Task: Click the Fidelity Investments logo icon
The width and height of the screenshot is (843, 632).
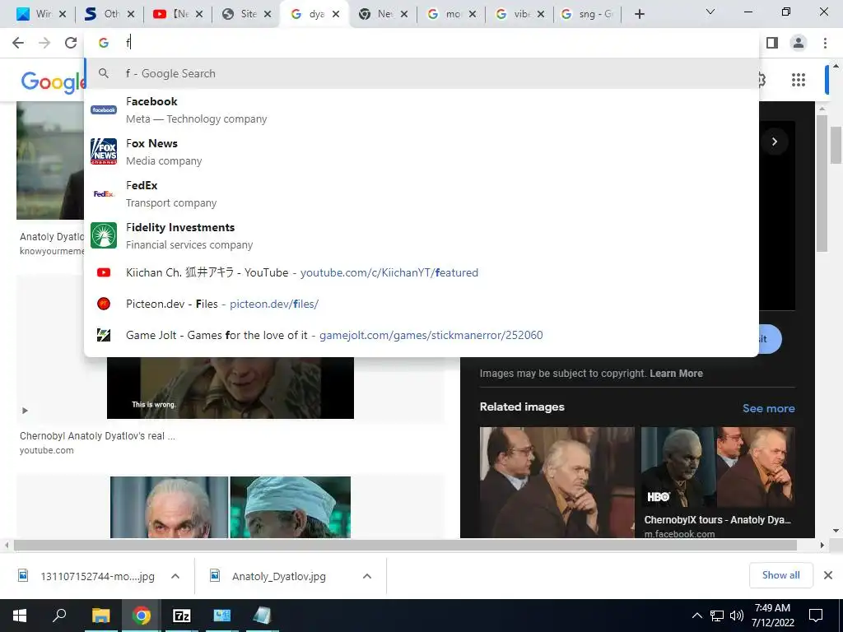Action: pos(104,235)
